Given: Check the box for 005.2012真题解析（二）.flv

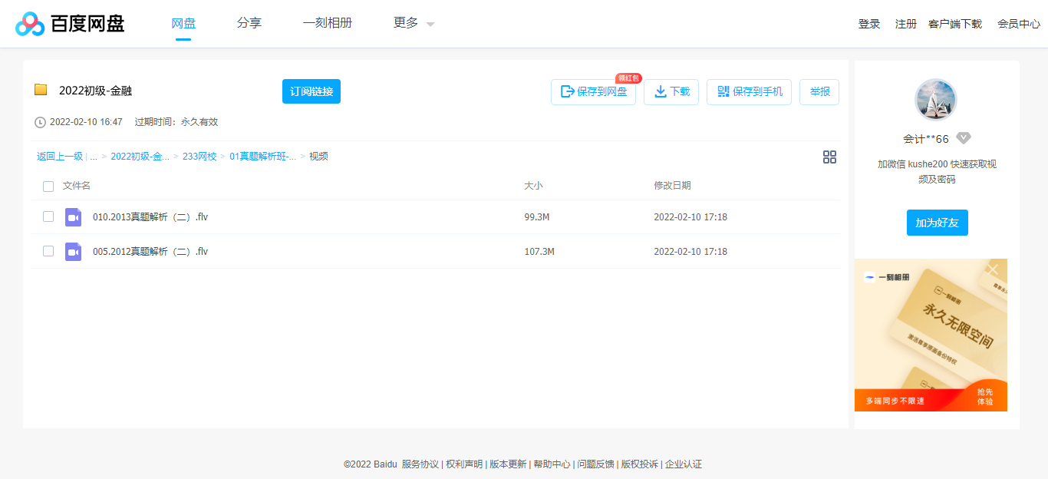Looking at the screenshot, I should pos(48,251).
